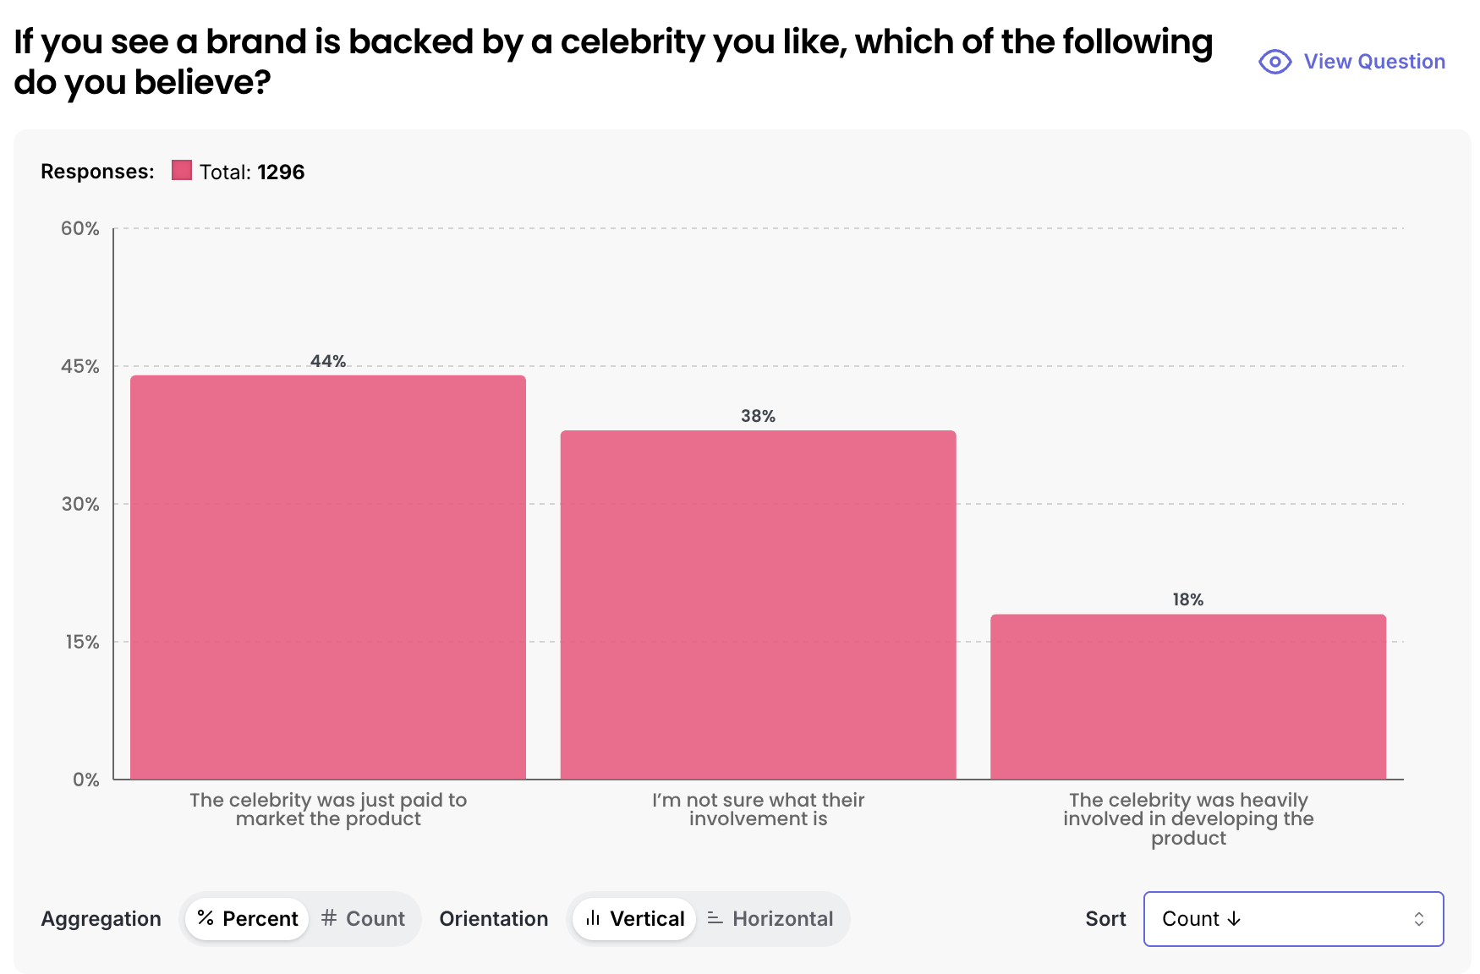Click the eye icon beside View Question

(1274, 62)
